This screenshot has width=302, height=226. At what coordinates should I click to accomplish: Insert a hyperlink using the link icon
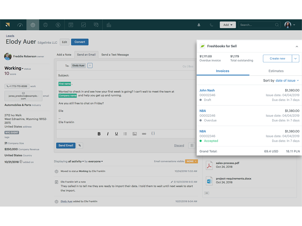[x=144, y=134]
